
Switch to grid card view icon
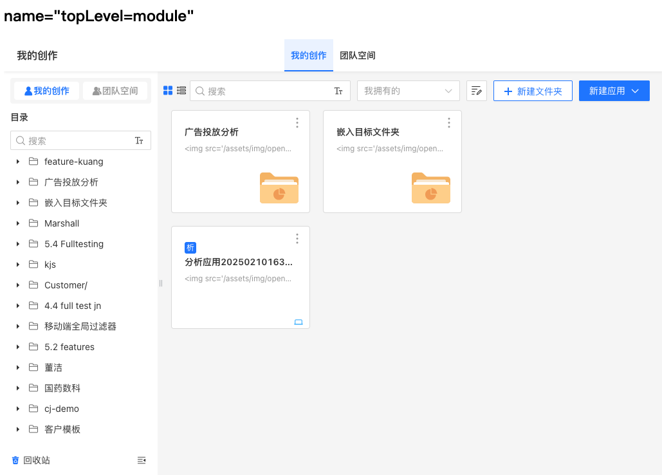[168, 91]
